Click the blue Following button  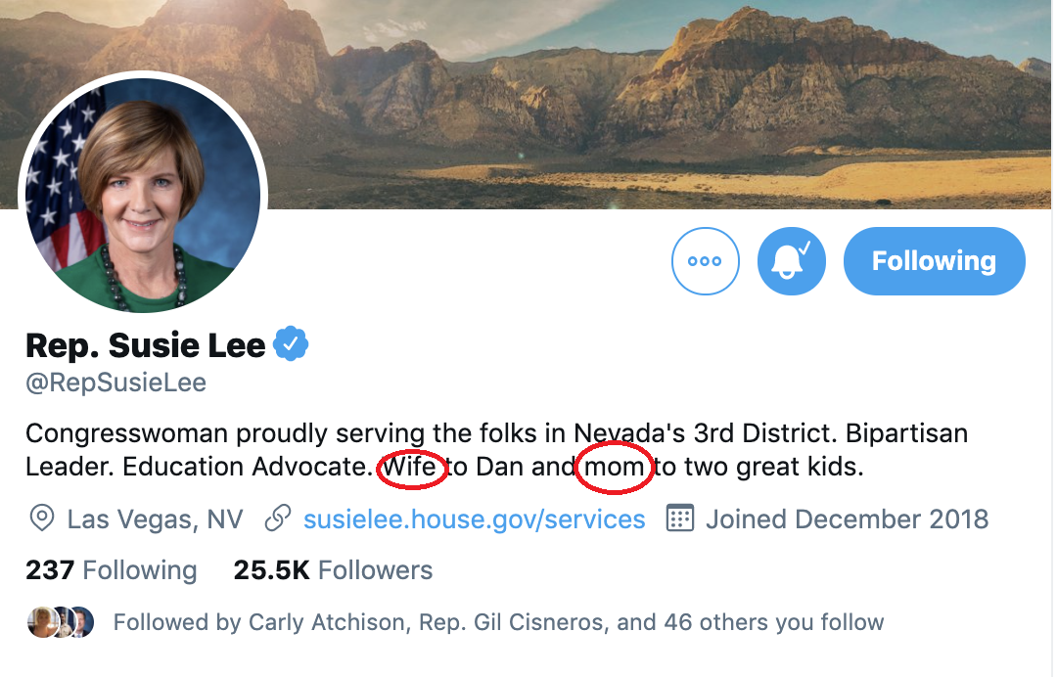click(x=934, y=261)
